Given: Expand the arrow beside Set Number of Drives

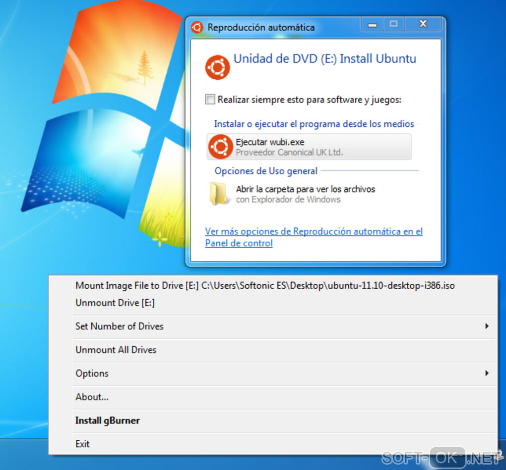Looking at the screenshot, I should (487, 326).
